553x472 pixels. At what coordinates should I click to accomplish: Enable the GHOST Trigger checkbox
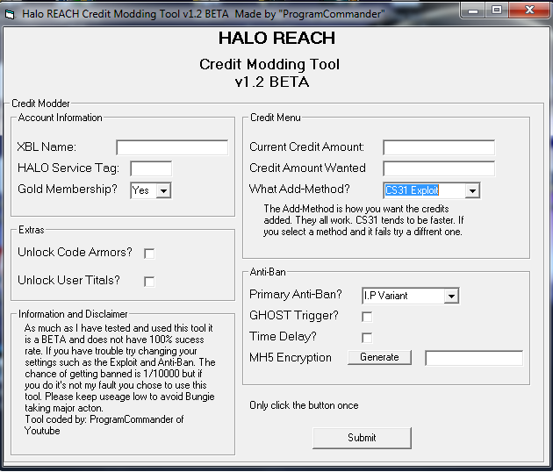pos(367,317)
